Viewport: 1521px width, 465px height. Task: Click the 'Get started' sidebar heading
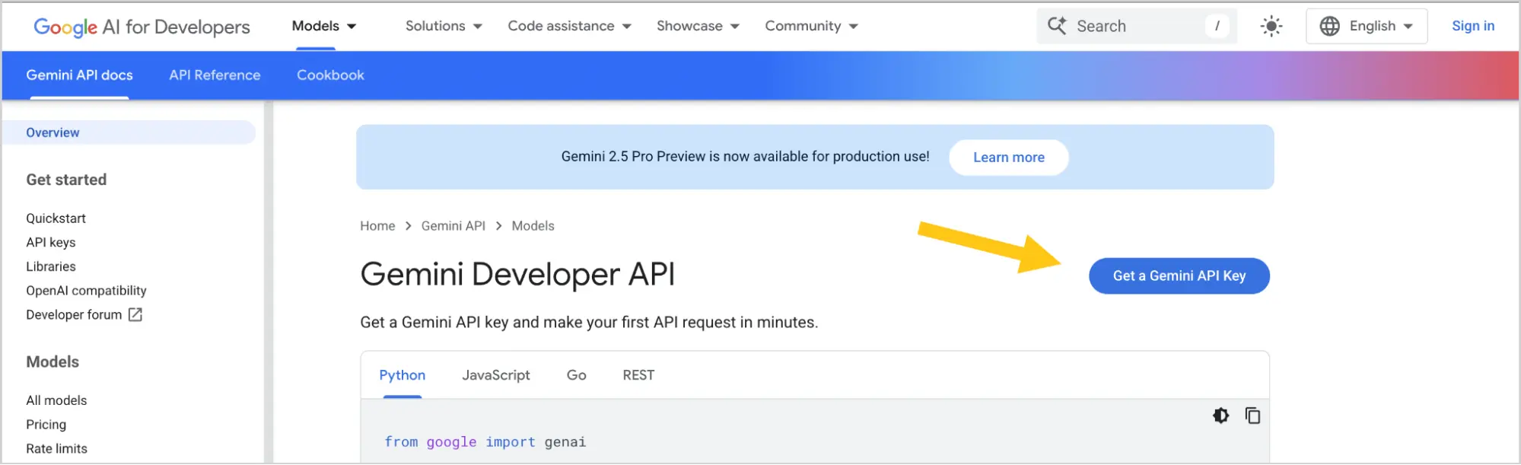click(66, 180)
